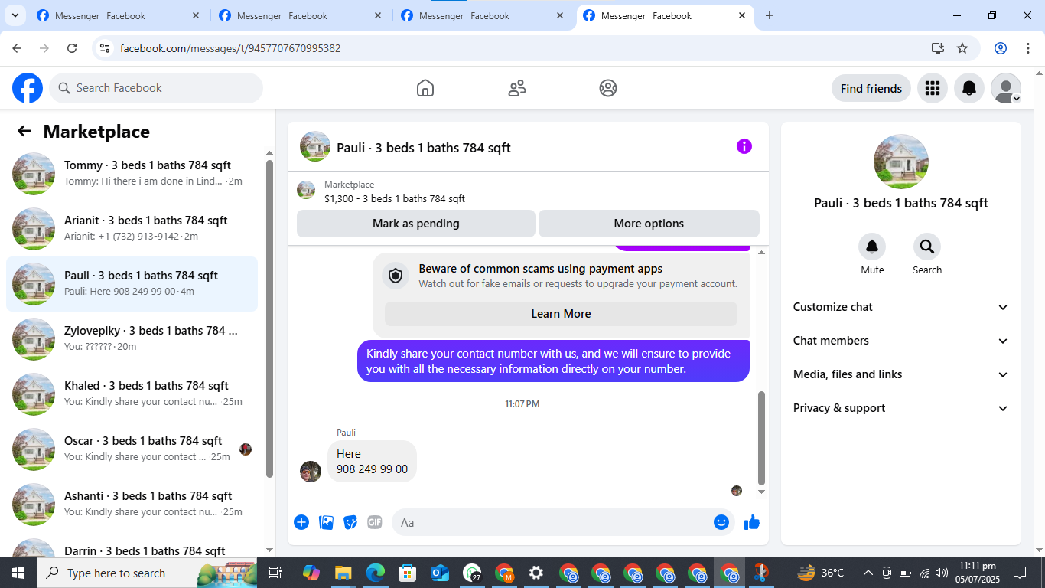This screenshot has width=1045, height=588.
Task: Choose a sticker from the composer
Action: click(350, 522)
